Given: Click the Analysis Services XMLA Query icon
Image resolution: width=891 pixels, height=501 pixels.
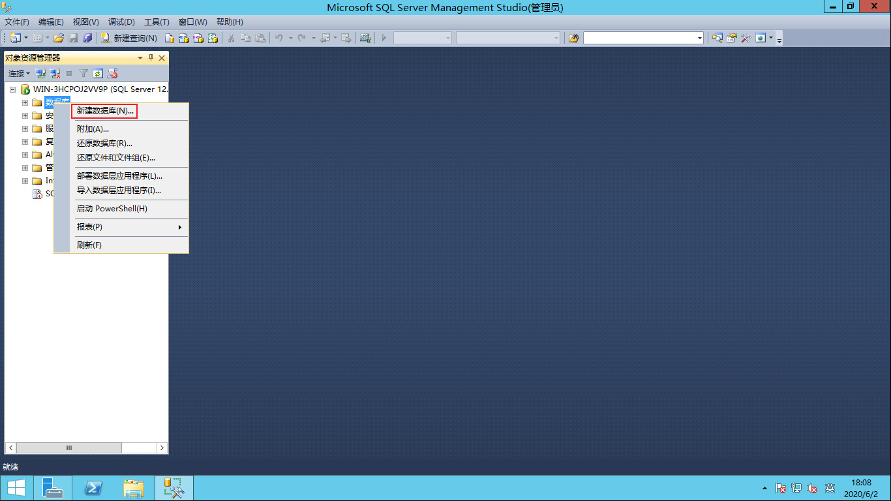Looking at the screenshot, I should pos(213,38).
